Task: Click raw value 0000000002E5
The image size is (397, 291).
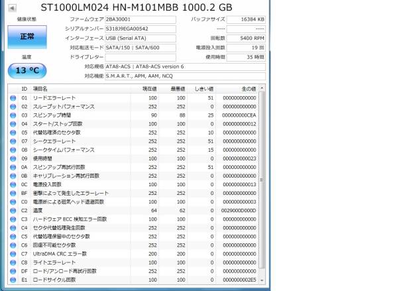Action: coord(239,280)
